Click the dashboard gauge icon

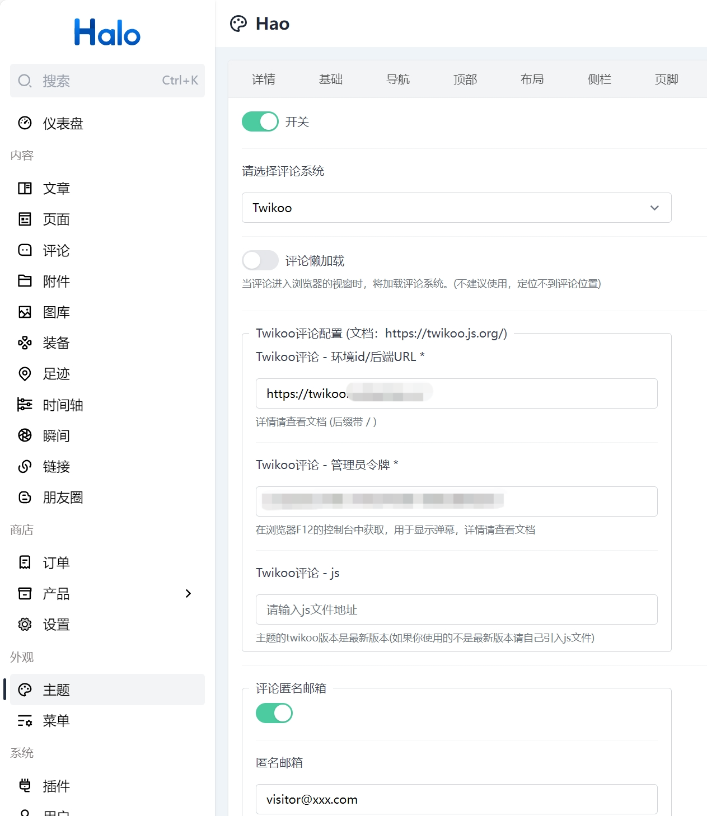coord(25,123)
